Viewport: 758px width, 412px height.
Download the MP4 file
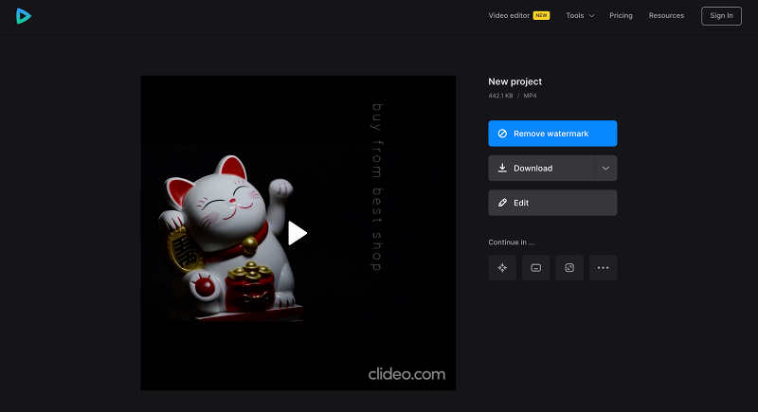click(541, 168)
